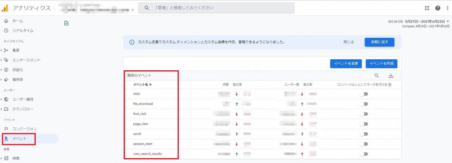Click the green check status icon
Image resolution: width=452 pixels, height=163 pixels.
point(66,24)
